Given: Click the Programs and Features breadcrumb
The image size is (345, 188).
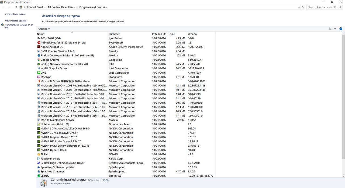Looking at the screenshot, I should (93, 7).
